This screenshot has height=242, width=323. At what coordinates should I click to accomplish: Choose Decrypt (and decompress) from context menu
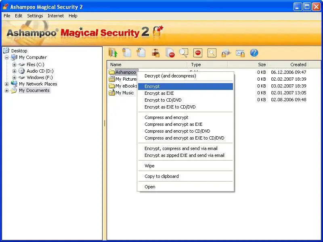(186, 76)
